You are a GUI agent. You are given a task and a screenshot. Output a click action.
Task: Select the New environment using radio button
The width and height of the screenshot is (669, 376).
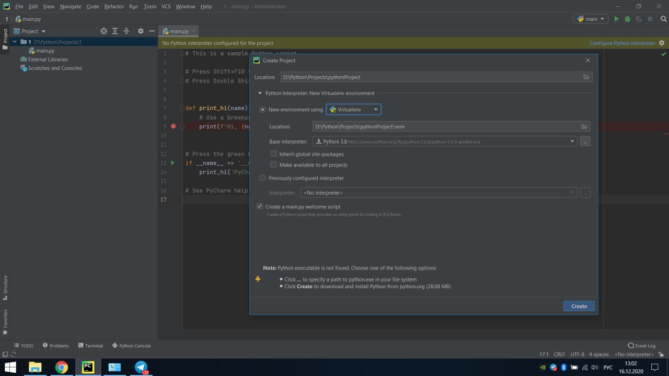pos(262,110)
